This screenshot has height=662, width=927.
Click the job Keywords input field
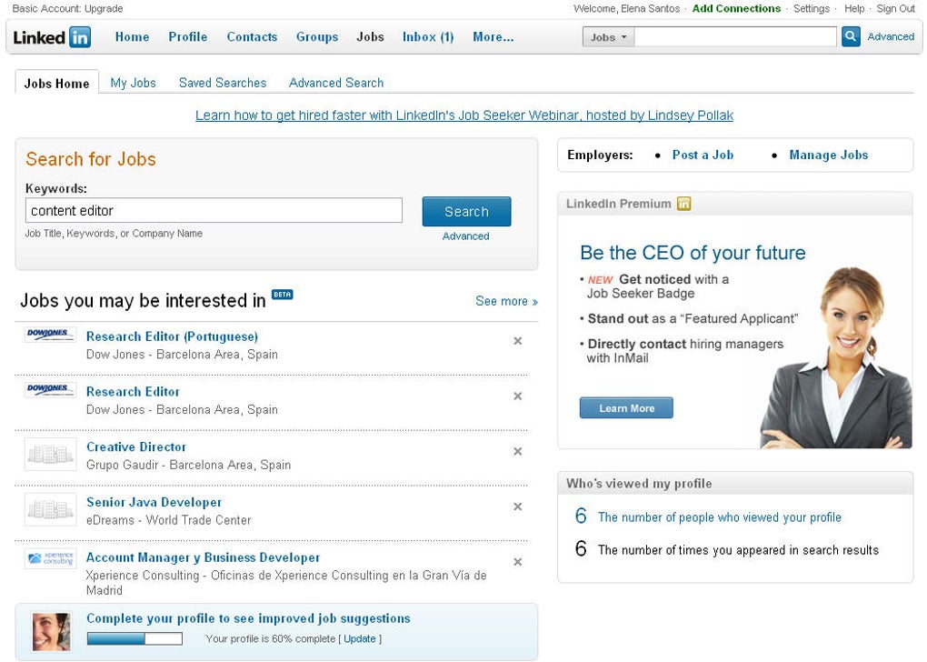[214, 211]
